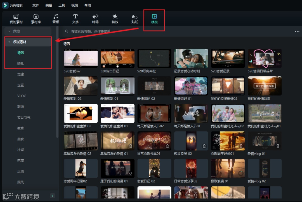
Task: Open the 贴纸 stickers tab
Action: 135,19
